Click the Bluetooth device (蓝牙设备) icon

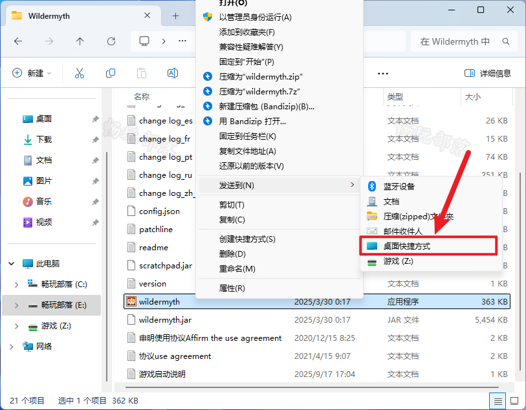coord(371,186)
